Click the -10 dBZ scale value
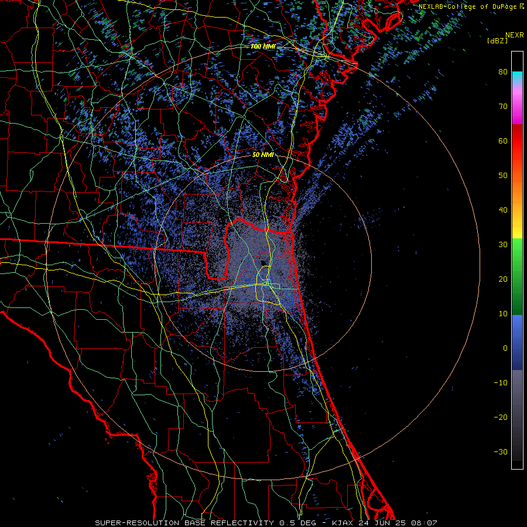Screen dimensions: 527x527 501,383
